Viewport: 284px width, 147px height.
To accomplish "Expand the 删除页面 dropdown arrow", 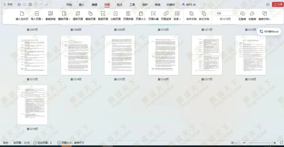I will coord(69,19).
